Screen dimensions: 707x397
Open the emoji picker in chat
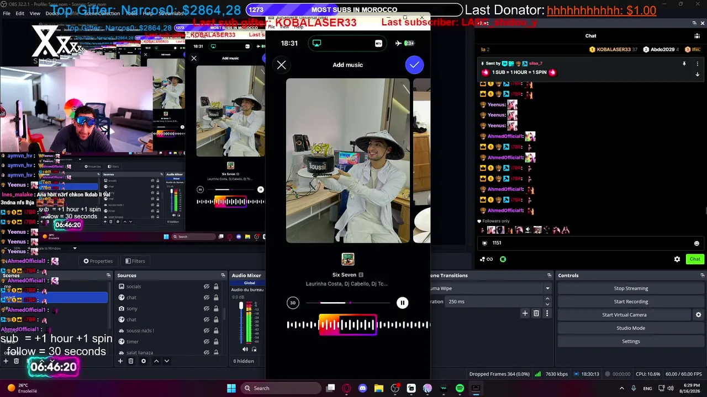click(697, 243)
